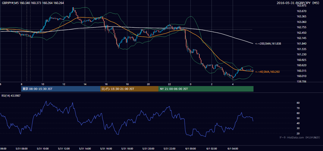
Task: Click price axis value 161.535
Action: 301,49
